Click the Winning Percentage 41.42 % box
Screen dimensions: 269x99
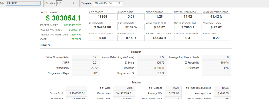tap(216, 17)
